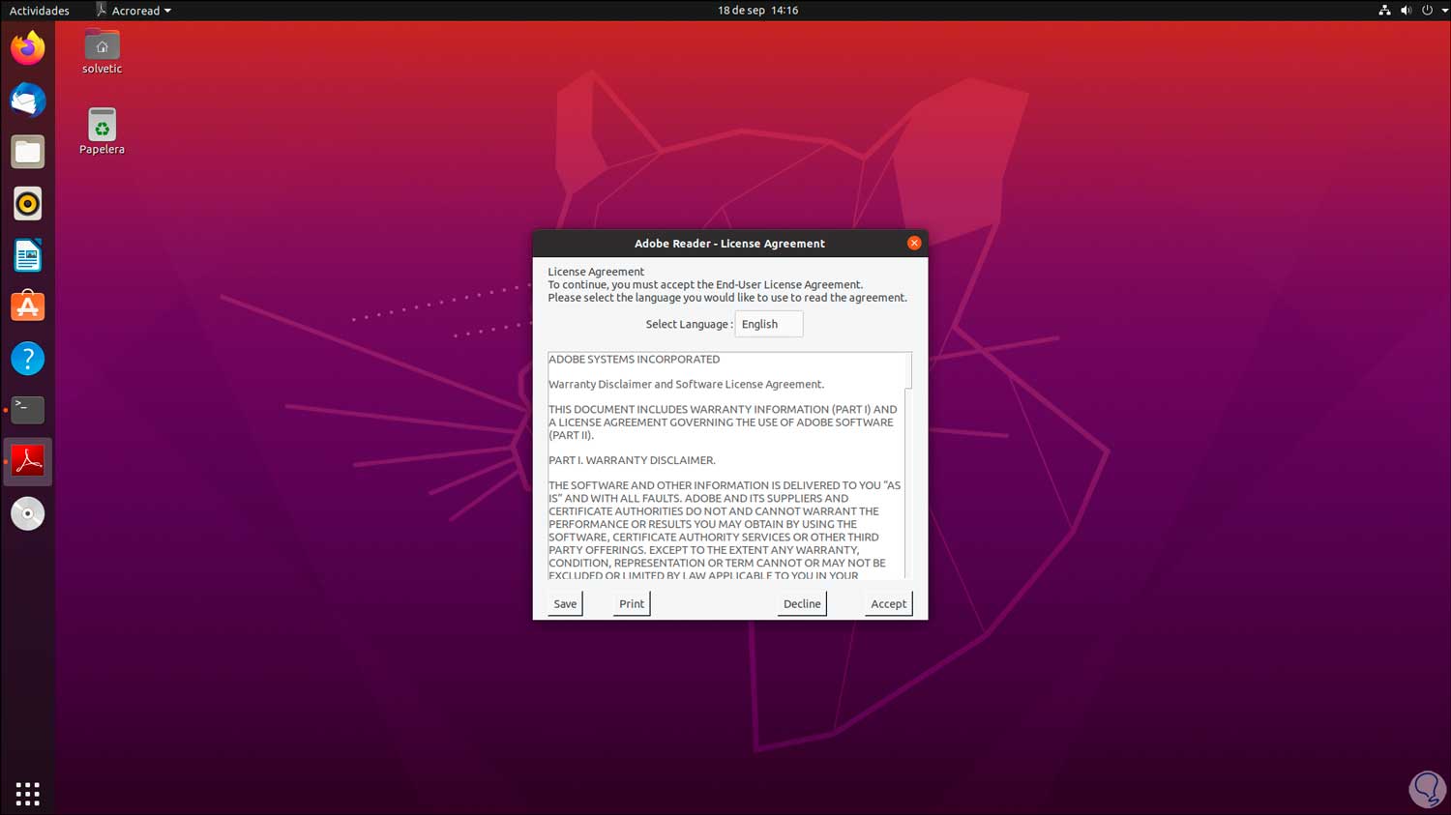Viewport: 1451px width, 815px height.
Task: Open the Actividades overview
Action: tap(40, 11)
